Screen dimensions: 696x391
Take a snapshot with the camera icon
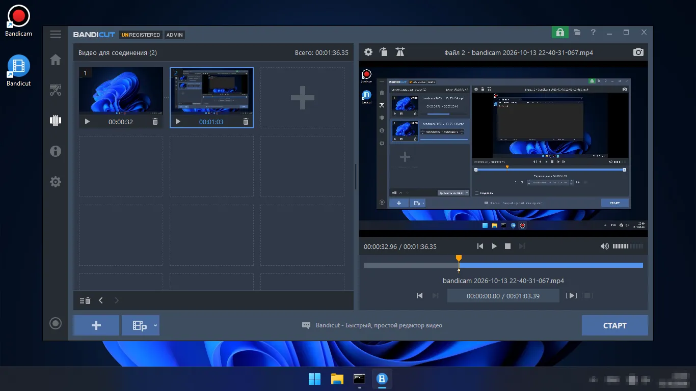(x=638, y=52)
